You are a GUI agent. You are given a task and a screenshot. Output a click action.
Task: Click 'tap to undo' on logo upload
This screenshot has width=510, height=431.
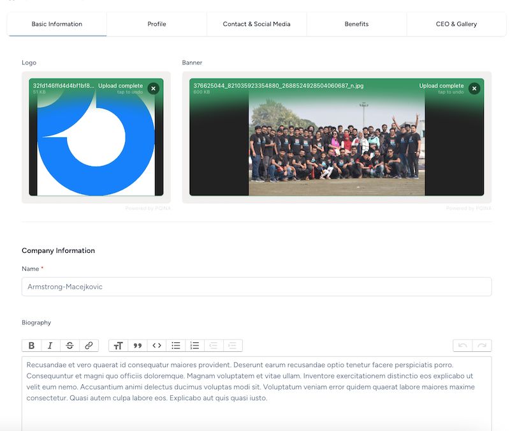click(130, 92)
